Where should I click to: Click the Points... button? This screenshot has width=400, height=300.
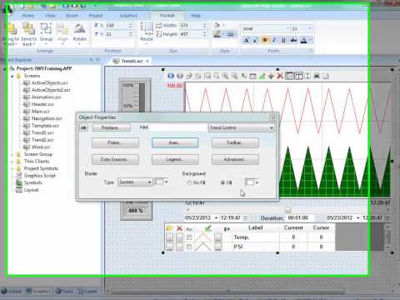click(115, 142)
